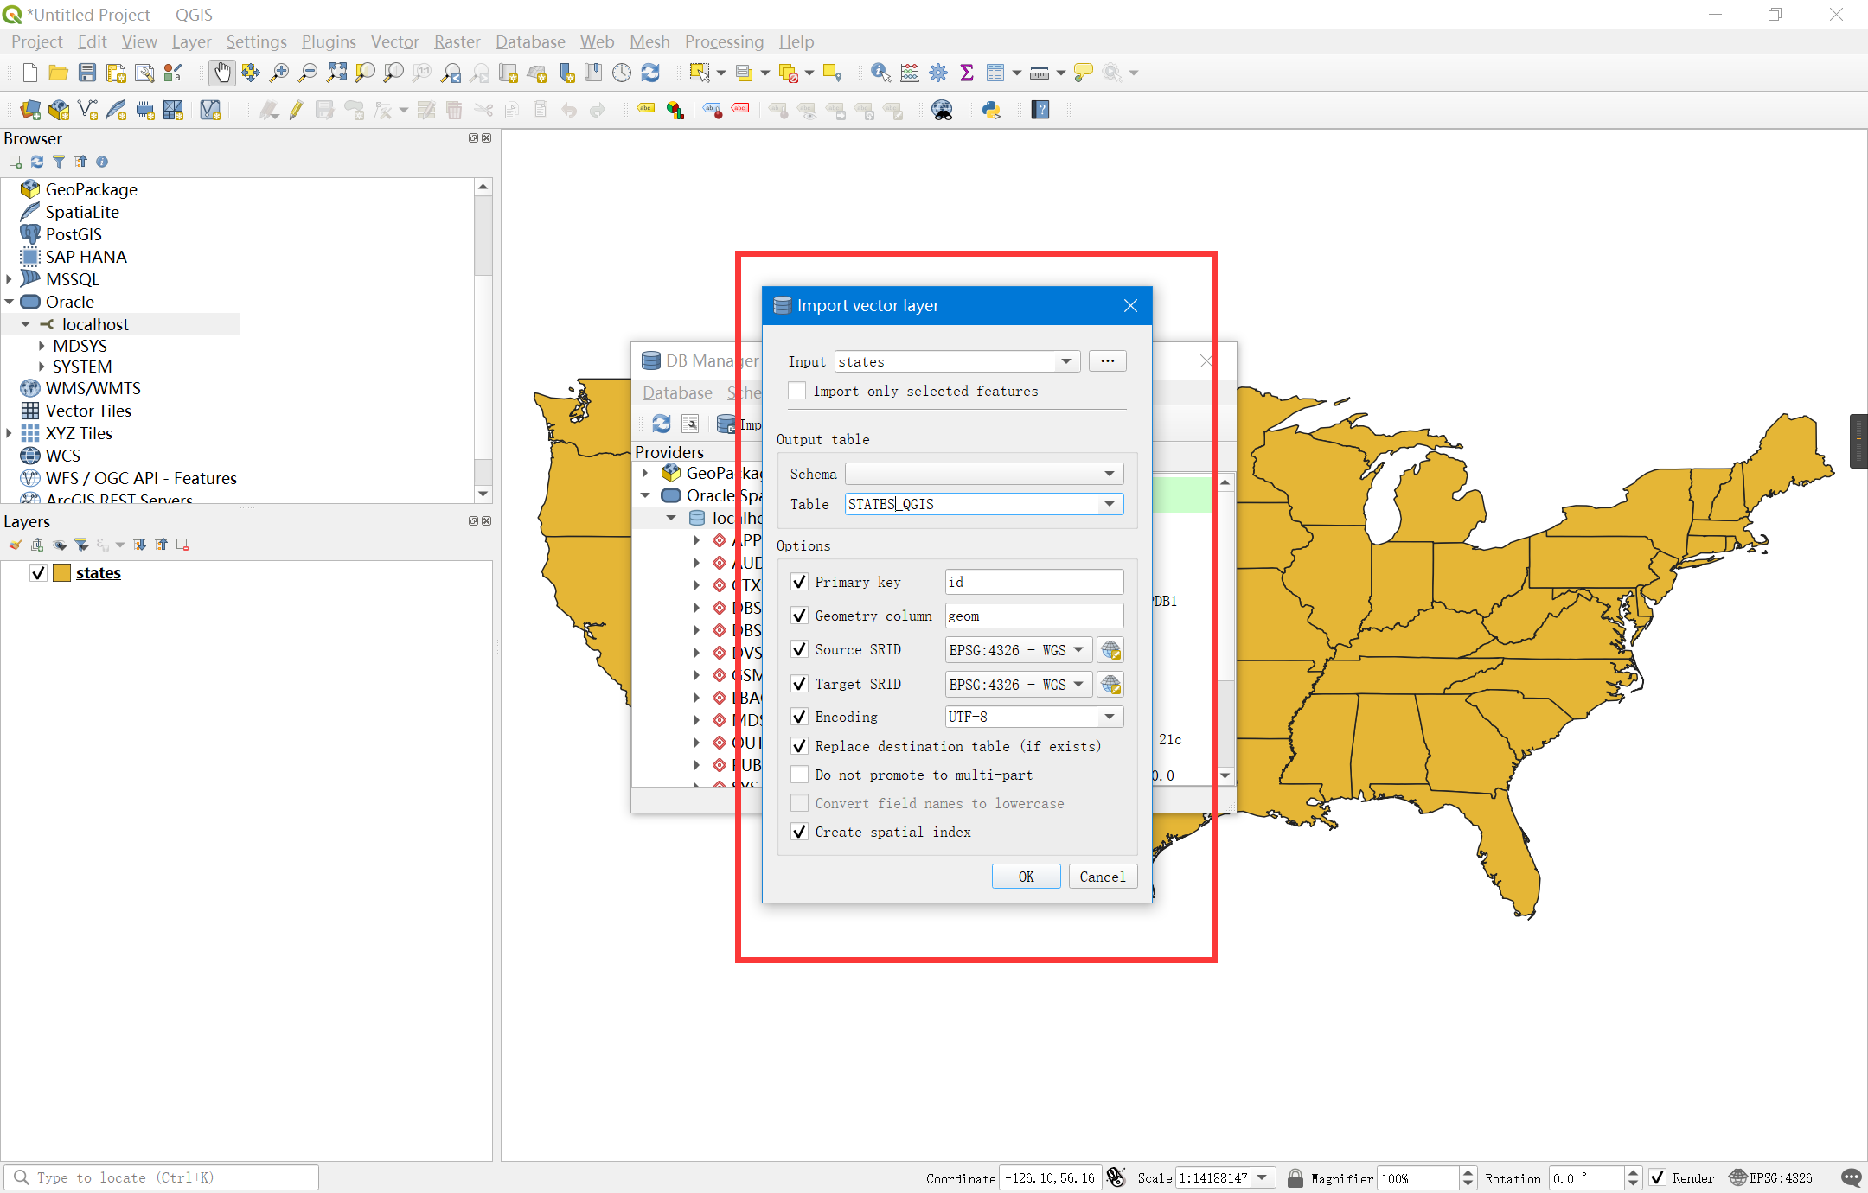
Task: Click the Zoom Full extent icon
Action: point(336,73)
